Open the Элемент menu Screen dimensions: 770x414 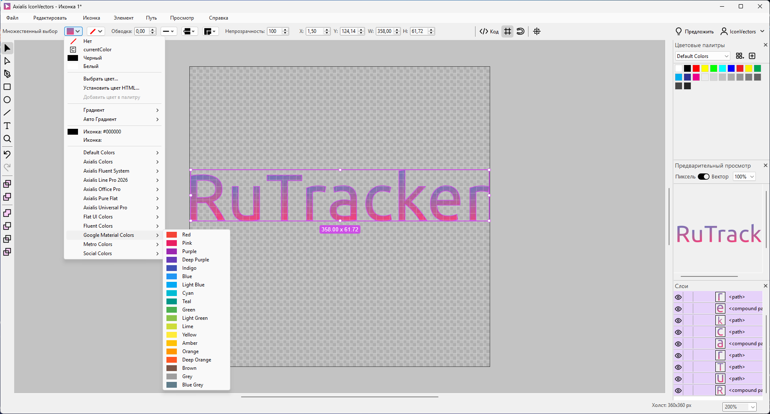click(x=123, y=18)
